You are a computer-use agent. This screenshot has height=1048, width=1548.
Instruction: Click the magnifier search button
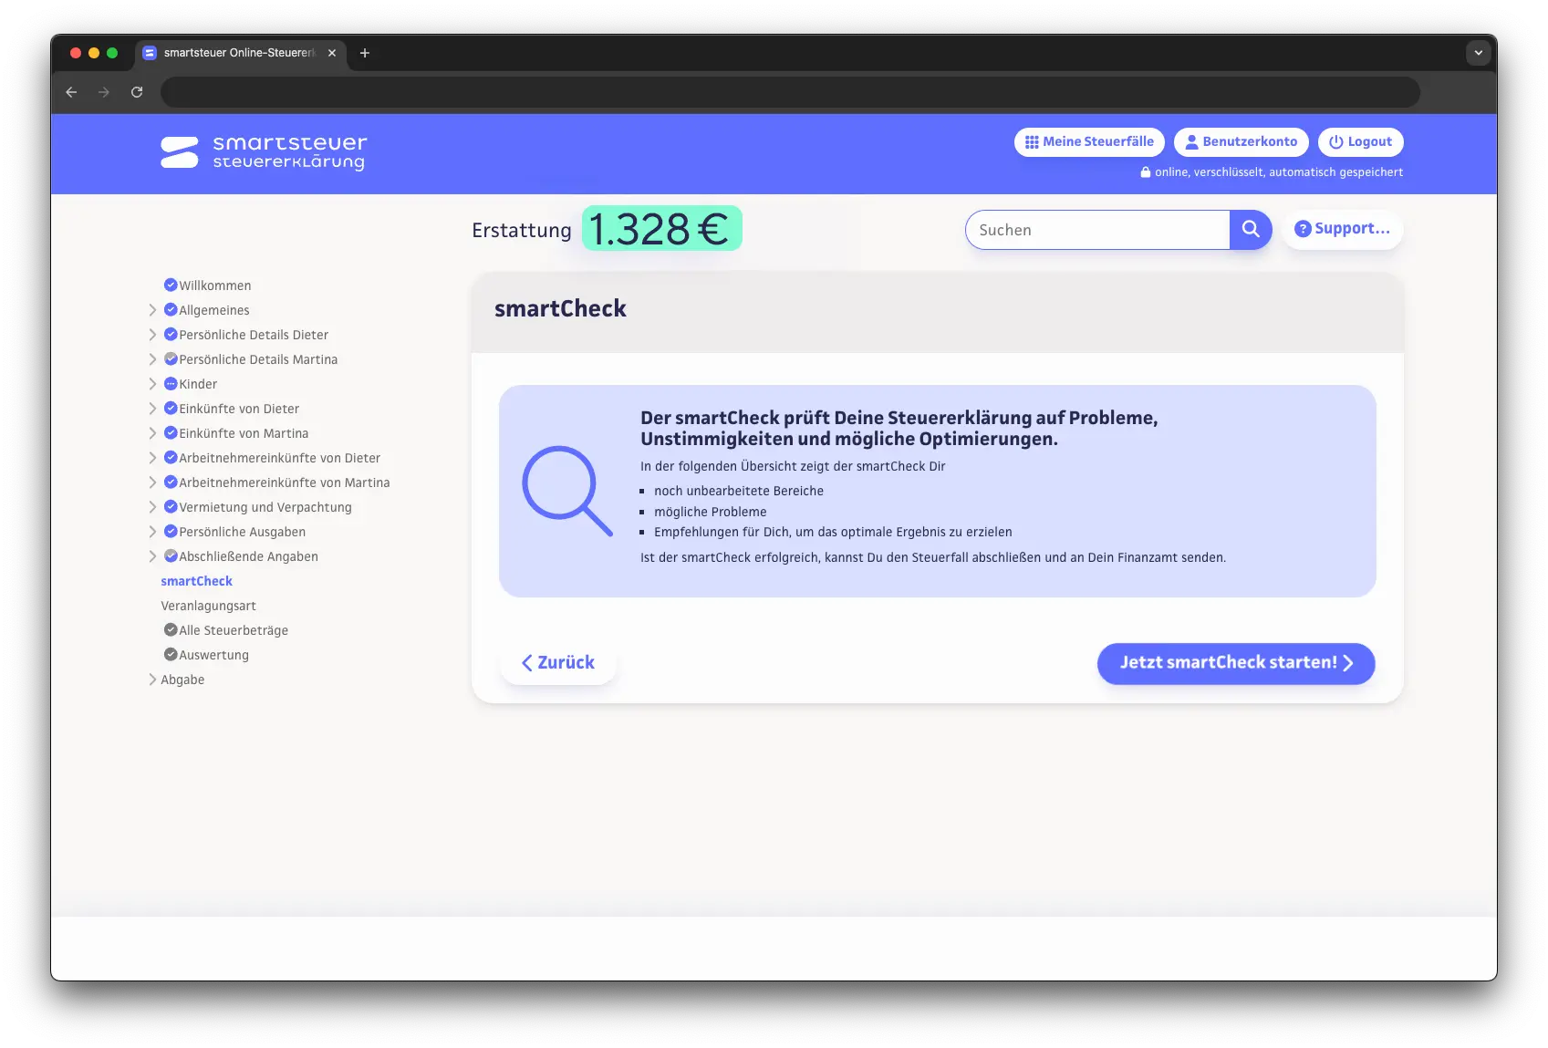point(1250,230)
